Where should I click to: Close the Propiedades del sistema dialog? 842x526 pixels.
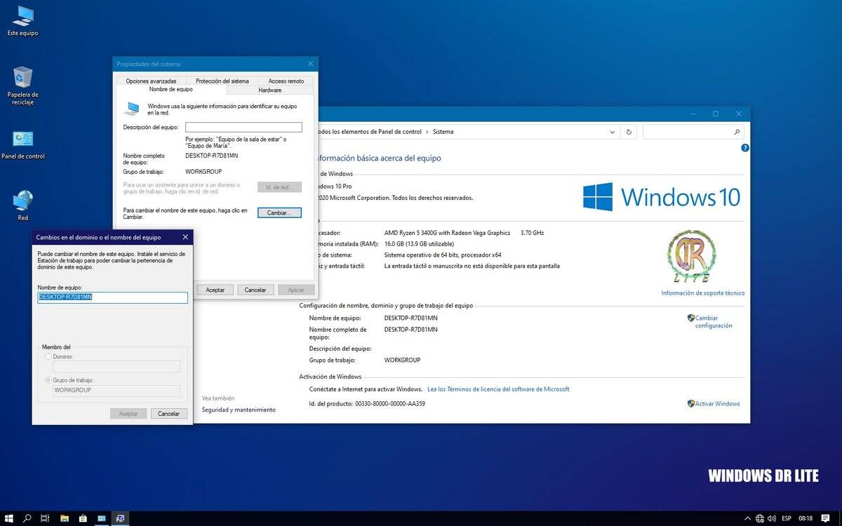311,64
